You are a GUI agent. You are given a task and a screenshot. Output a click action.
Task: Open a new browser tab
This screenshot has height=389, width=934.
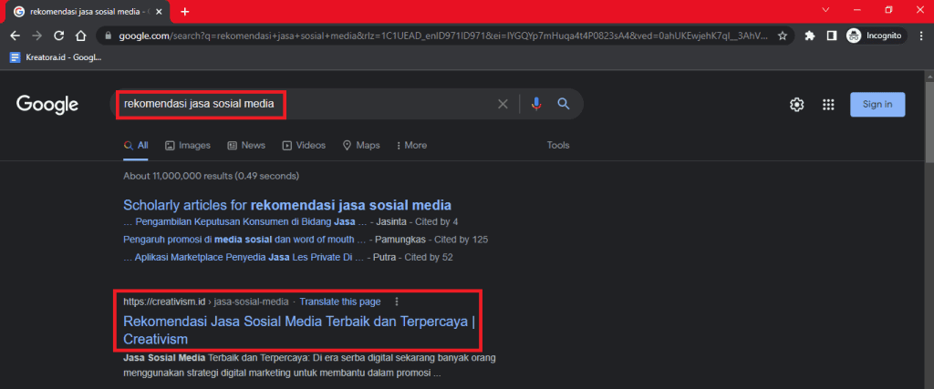(x=184, y=11)
